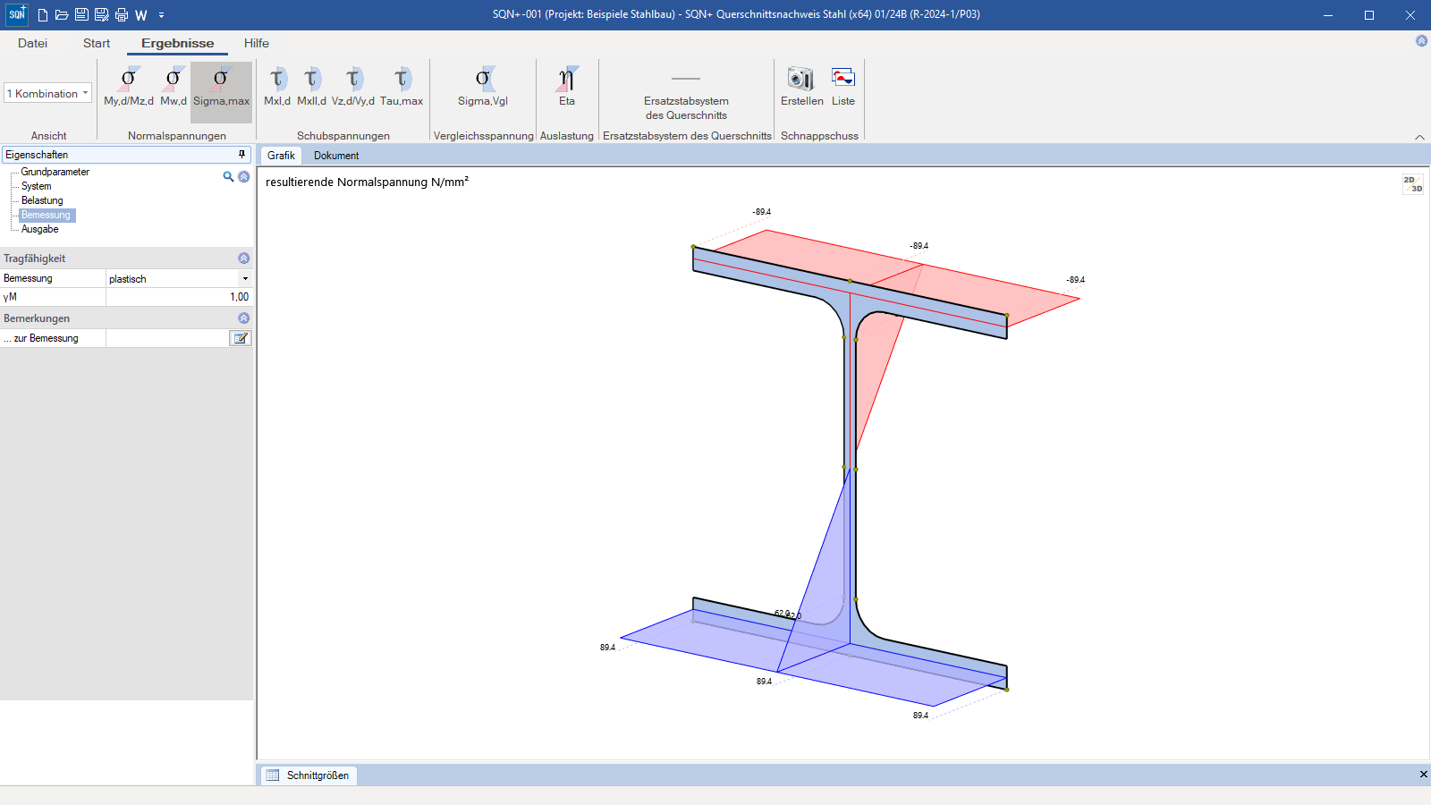Select Grundparameter in the tree
This screenshot has height=805, width=1431.
pos(55,172)
